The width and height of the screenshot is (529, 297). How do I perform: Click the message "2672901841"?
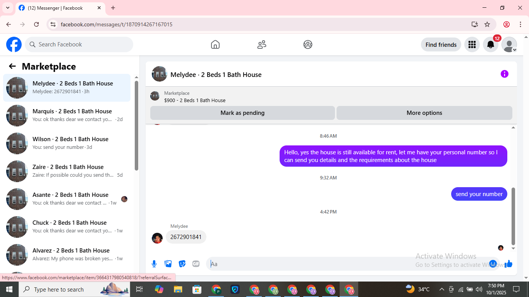(x=186, y=237)
